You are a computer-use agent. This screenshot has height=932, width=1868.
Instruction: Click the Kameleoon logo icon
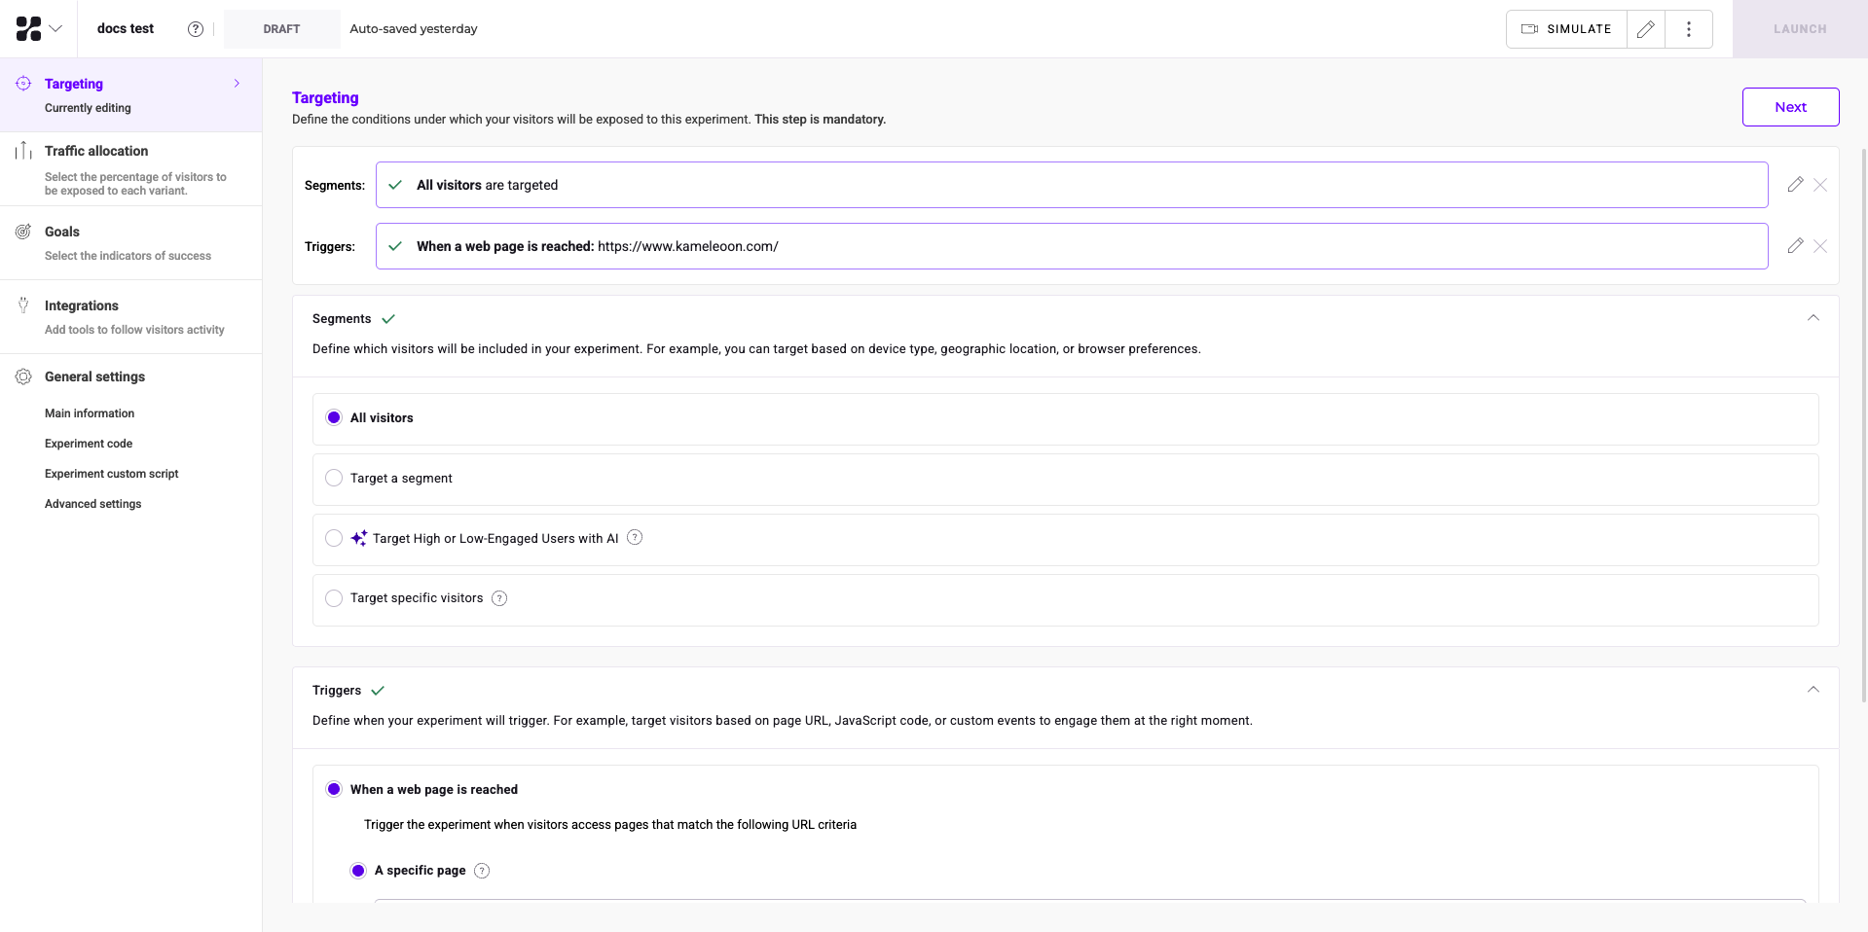[28, 29]
